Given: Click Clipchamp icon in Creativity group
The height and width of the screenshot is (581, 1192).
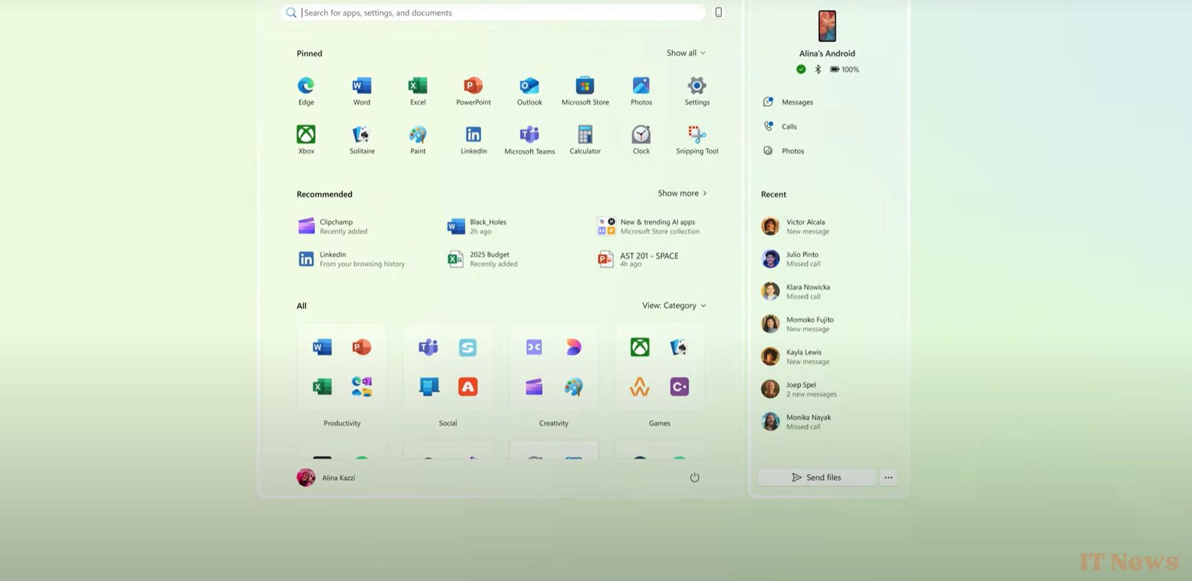Looking at the screenshot, I should pos(534,387).
